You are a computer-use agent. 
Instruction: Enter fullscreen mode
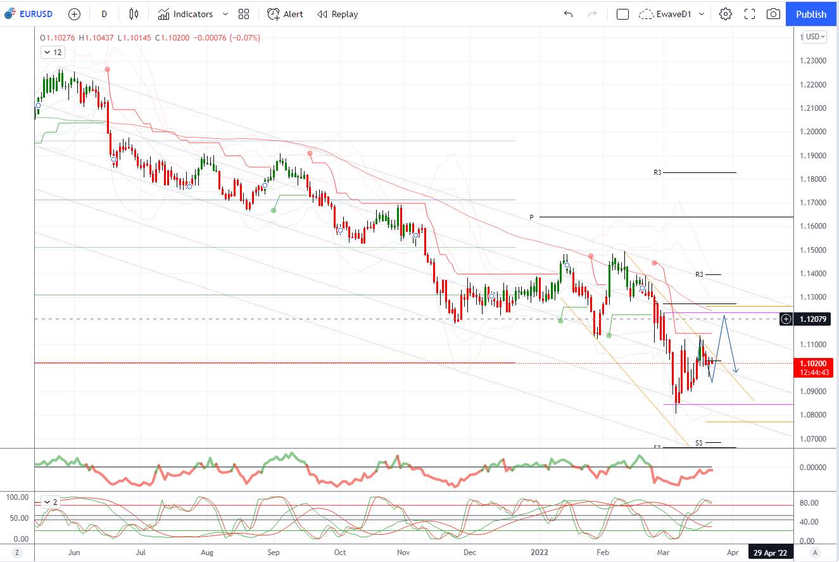click(750, 14)
